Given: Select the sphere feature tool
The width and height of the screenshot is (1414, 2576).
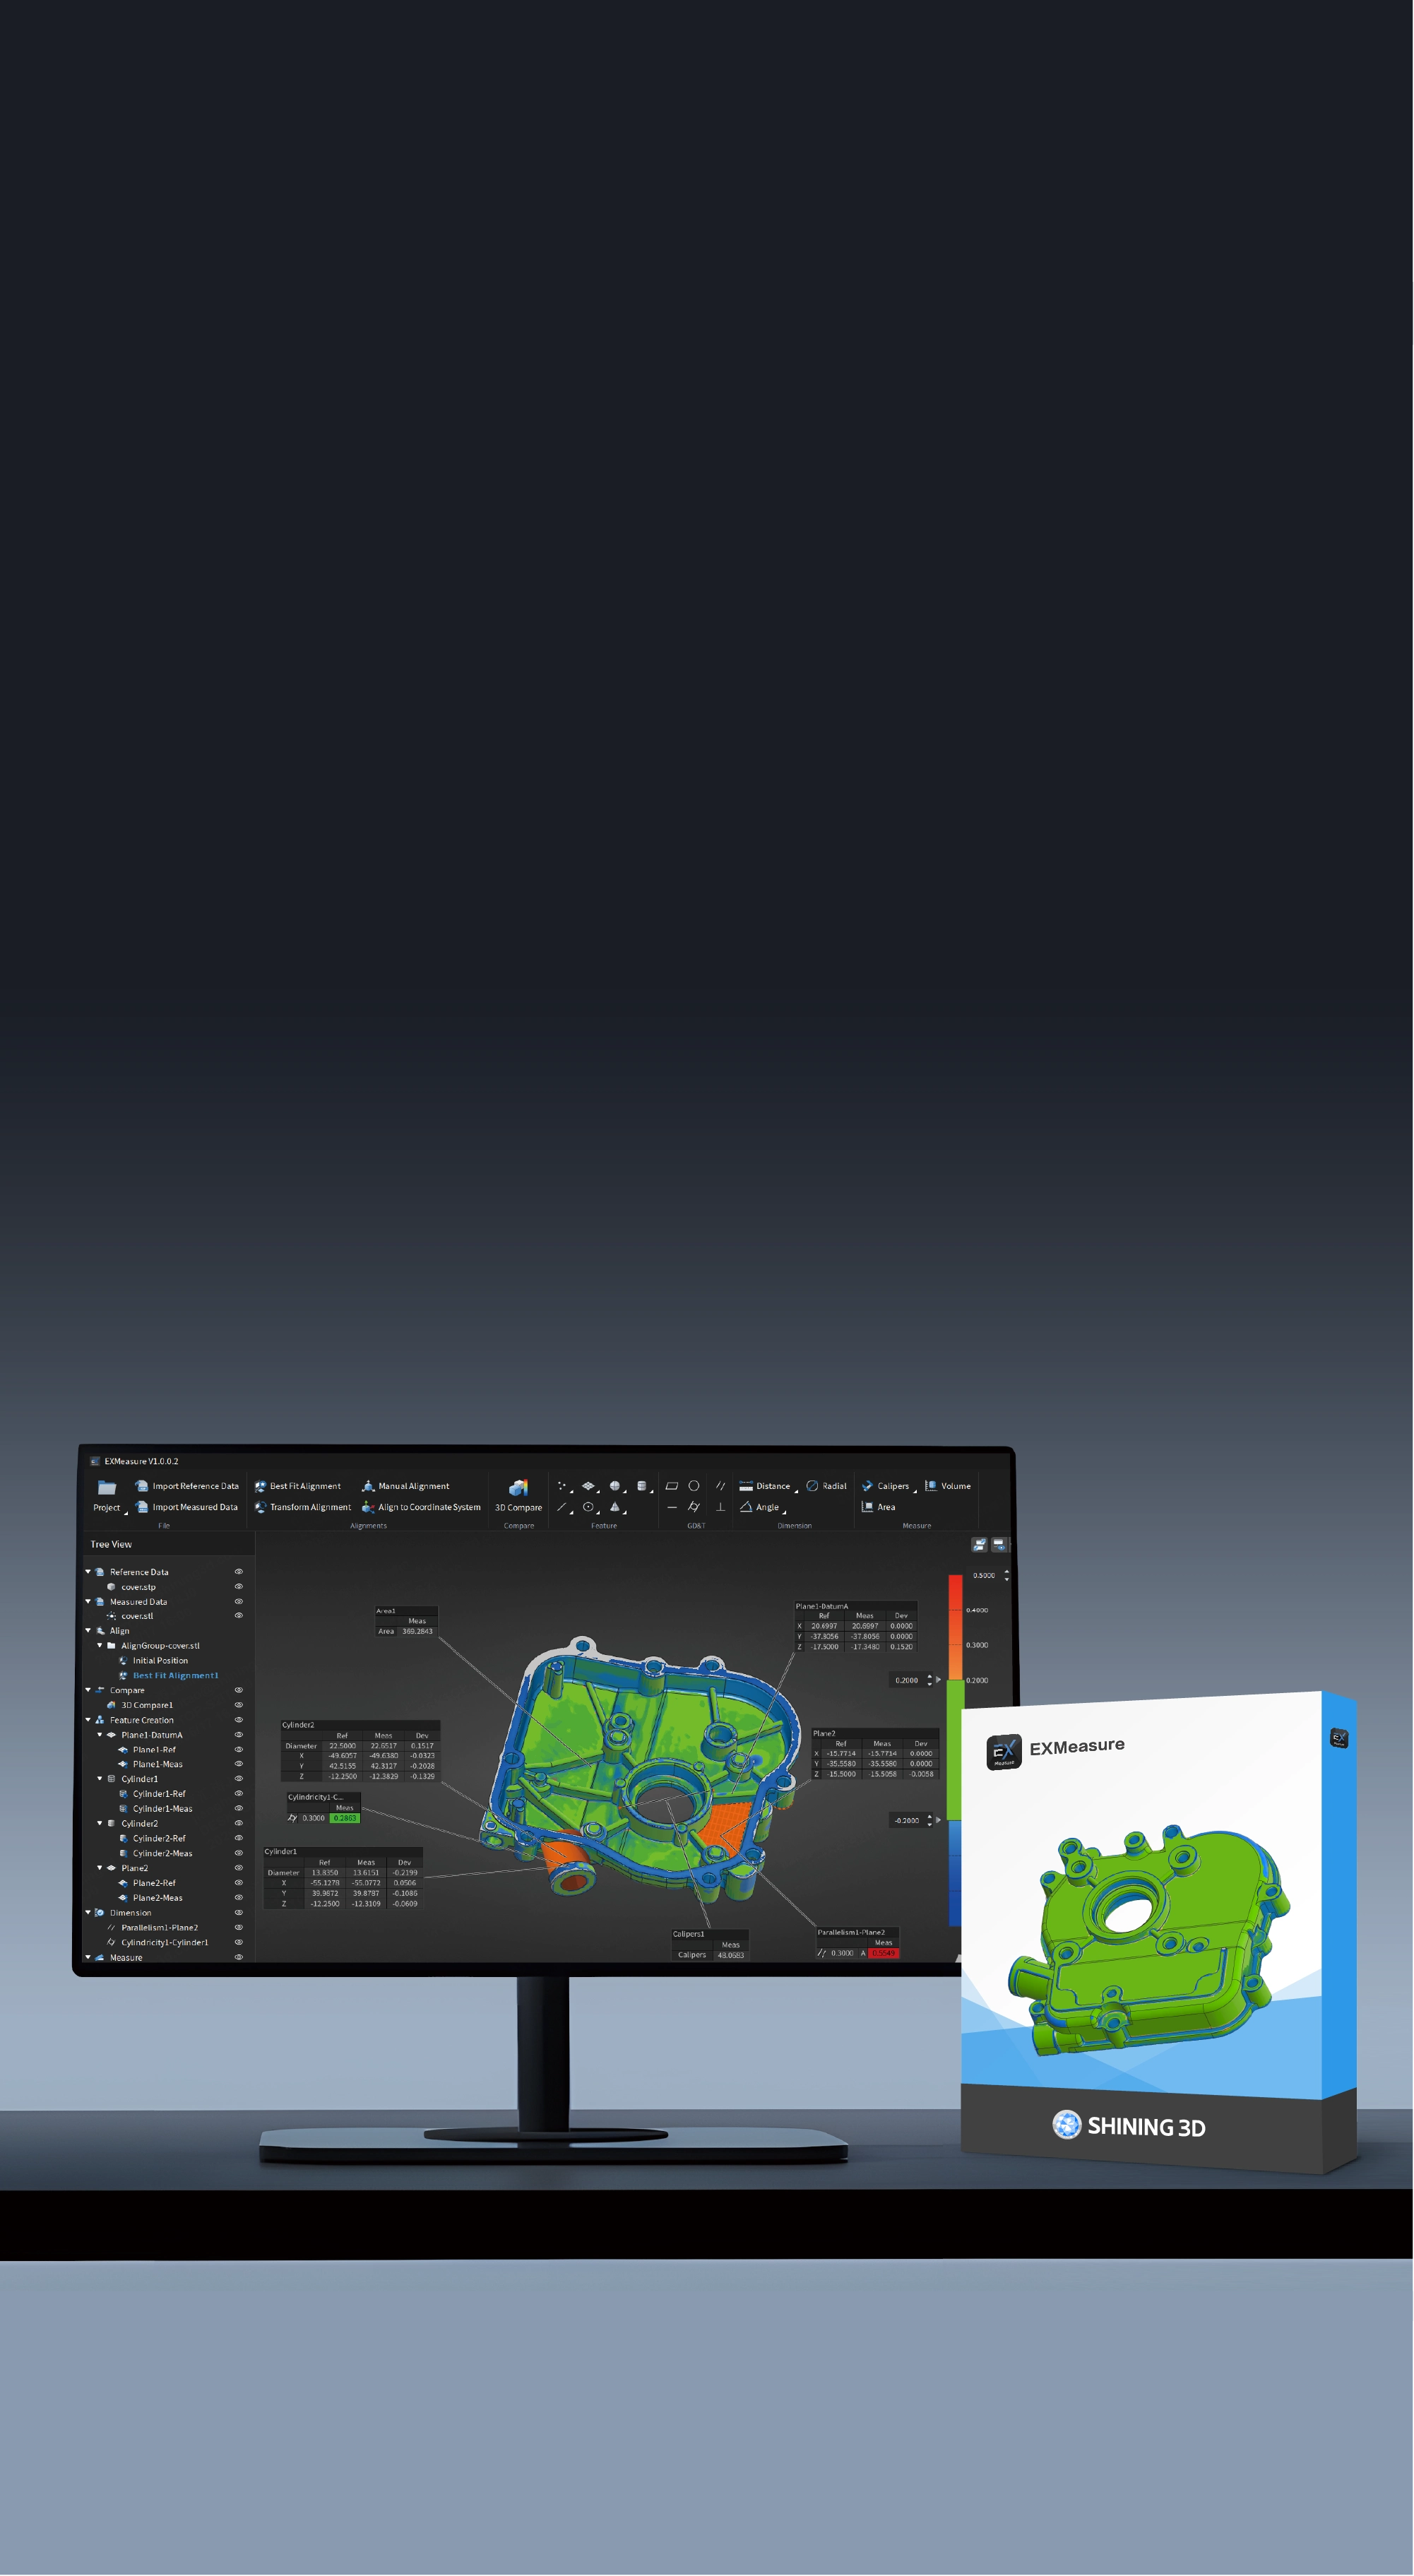Looking at the screenshot, I should click(615, 1486).
